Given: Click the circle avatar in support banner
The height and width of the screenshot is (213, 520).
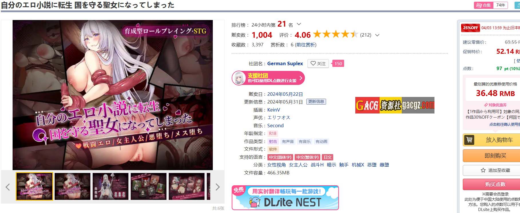Looking at the screenshot, I should tap(239, 78).
